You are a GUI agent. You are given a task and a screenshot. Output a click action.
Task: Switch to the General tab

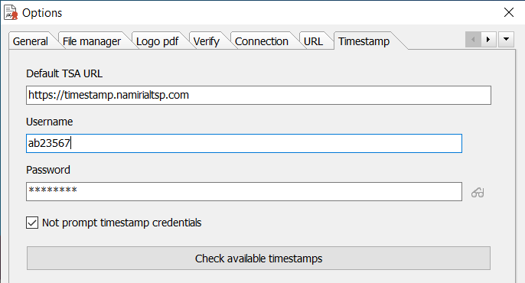pos(30,41)
